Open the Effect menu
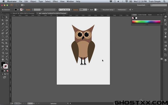168x105 pixels. [55, 1]
